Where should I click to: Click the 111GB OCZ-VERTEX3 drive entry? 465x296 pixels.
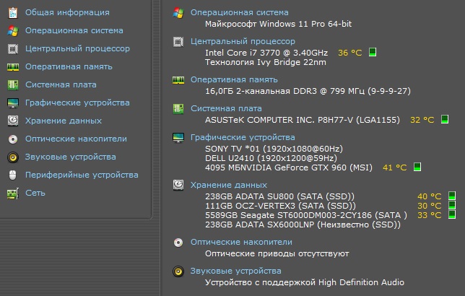coord(280,206)
